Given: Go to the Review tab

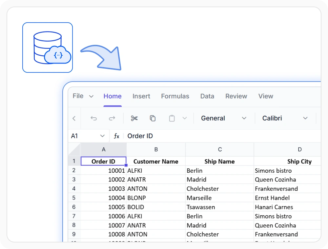Looking at the screenshot, I should (236, 96).
